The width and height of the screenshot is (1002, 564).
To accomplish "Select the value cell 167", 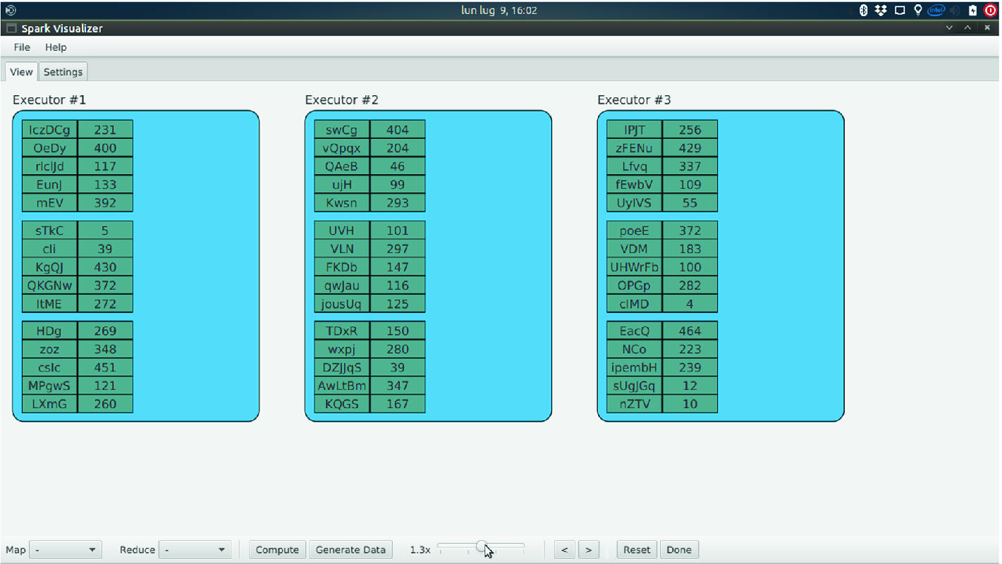I will [x=398, y=404].
